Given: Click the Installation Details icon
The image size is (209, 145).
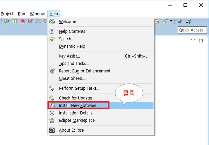Looking at the screenshot, I should tap(52, 113).
